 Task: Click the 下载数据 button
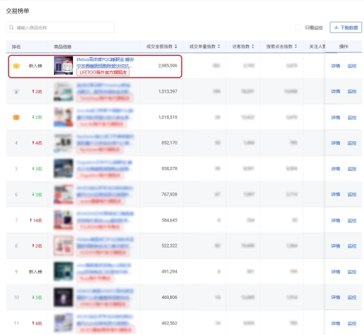(346, 28)
